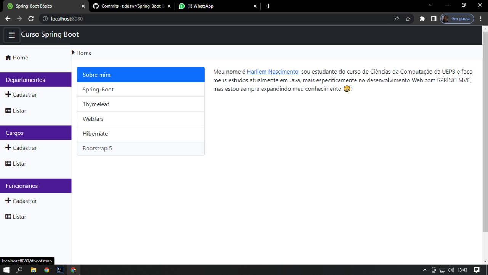Select Sobre mim list item
The height and width of the screenshot is (275, 488).
pyautogui.click(x=141, y=75)
